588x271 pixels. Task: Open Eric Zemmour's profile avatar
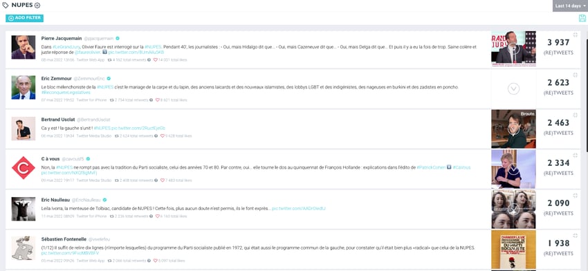24,87
